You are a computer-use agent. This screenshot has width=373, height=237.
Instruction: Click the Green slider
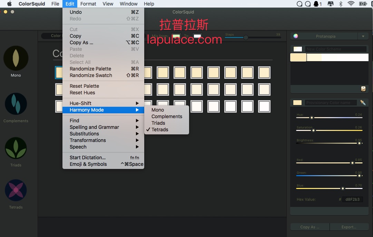coord(329,176)
